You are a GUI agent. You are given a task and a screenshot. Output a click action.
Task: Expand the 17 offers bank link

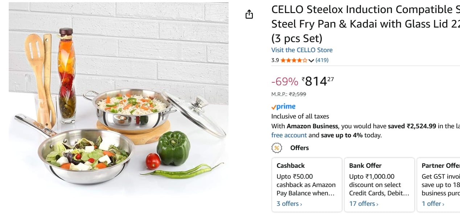[364, 204]
